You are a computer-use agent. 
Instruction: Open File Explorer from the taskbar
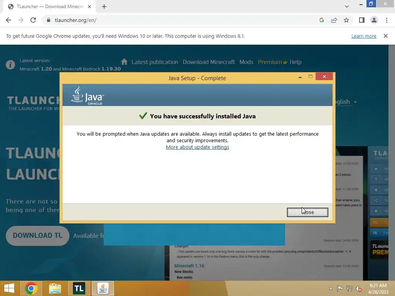[55, 288]
